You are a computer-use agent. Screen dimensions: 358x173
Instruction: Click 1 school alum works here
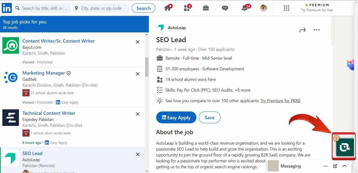pyautogui.click(x=51, y=133)
